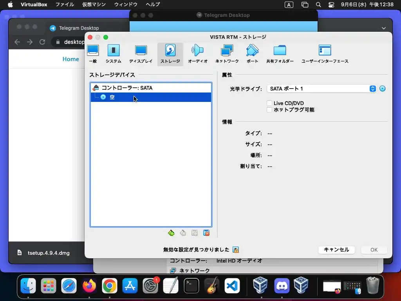401x301 pixels.
Task: Click the キャンセル button
Action: pos(336,250)
